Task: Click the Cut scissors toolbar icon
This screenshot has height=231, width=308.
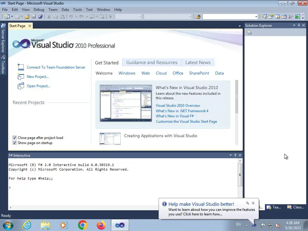Action: pyautogui.click(x=49, y=17)
